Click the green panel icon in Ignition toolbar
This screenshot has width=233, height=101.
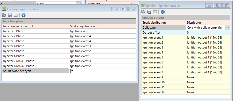(x=155, y=12)
